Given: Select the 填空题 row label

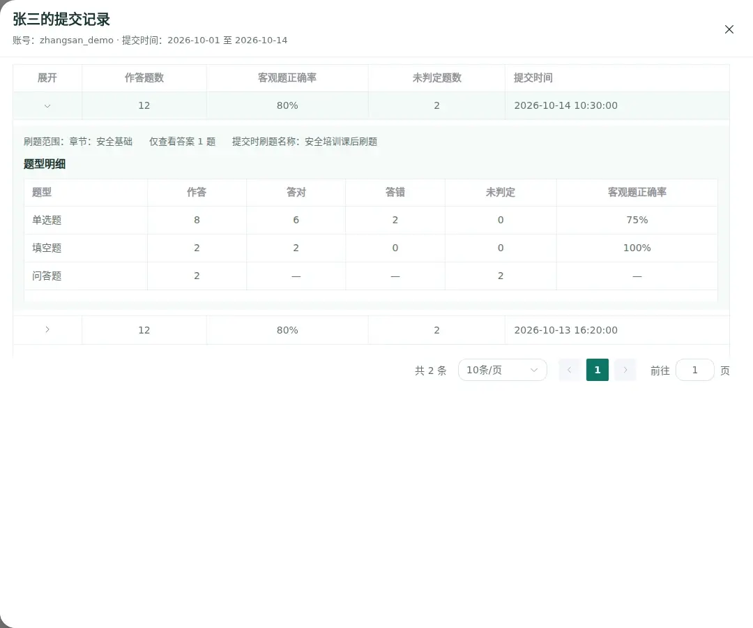Looking at the screenshot, I should point(47,248).
